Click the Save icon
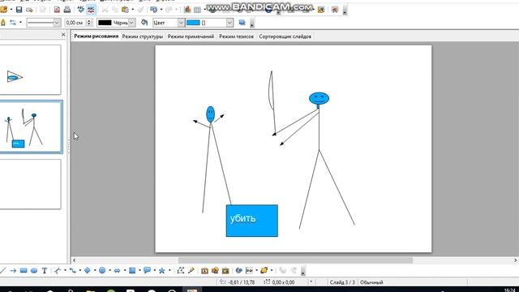The width and height of the screenshot is (519, 292). (x=19, y=10)
